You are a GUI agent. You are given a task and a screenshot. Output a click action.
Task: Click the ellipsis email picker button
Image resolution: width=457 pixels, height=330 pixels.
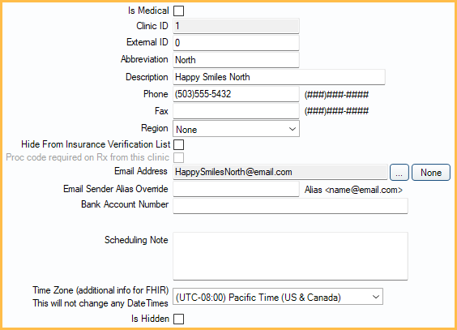pyautogui.click(x=399, y=172)
